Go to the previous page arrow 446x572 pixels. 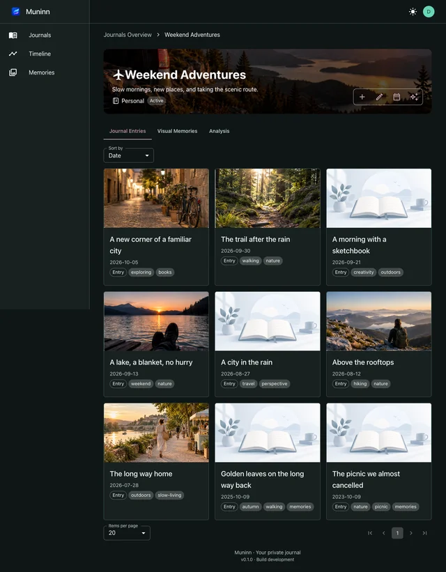383,533
